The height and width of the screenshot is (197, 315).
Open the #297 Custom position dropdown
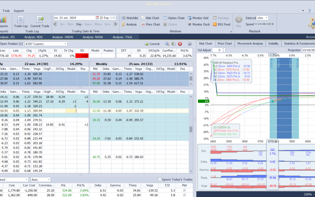[x=65, y=44]
